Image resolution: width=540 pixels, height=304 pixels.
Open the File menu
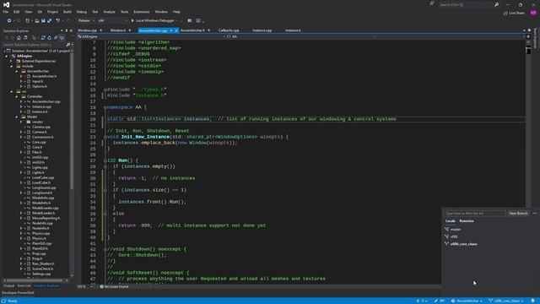tap(6, 12)
